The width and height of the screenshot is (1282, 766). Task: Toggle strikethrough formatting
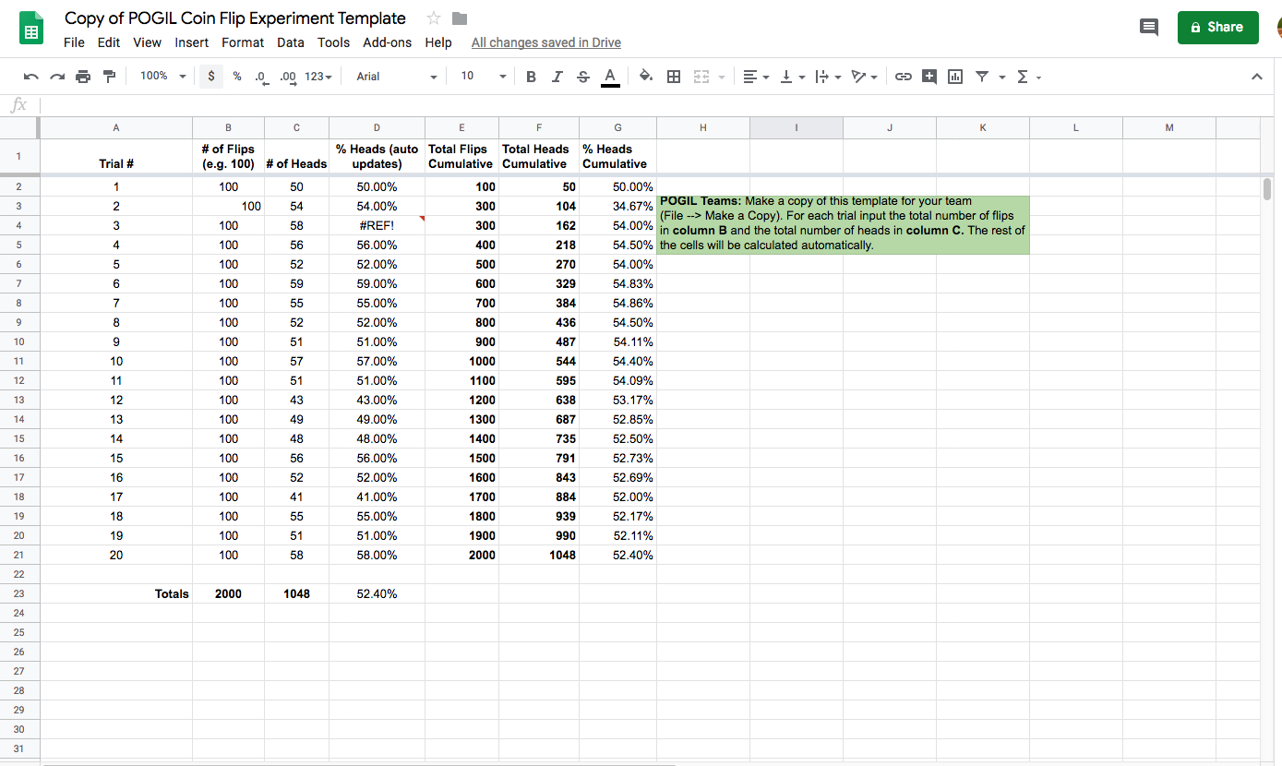[x=582, y=77]
